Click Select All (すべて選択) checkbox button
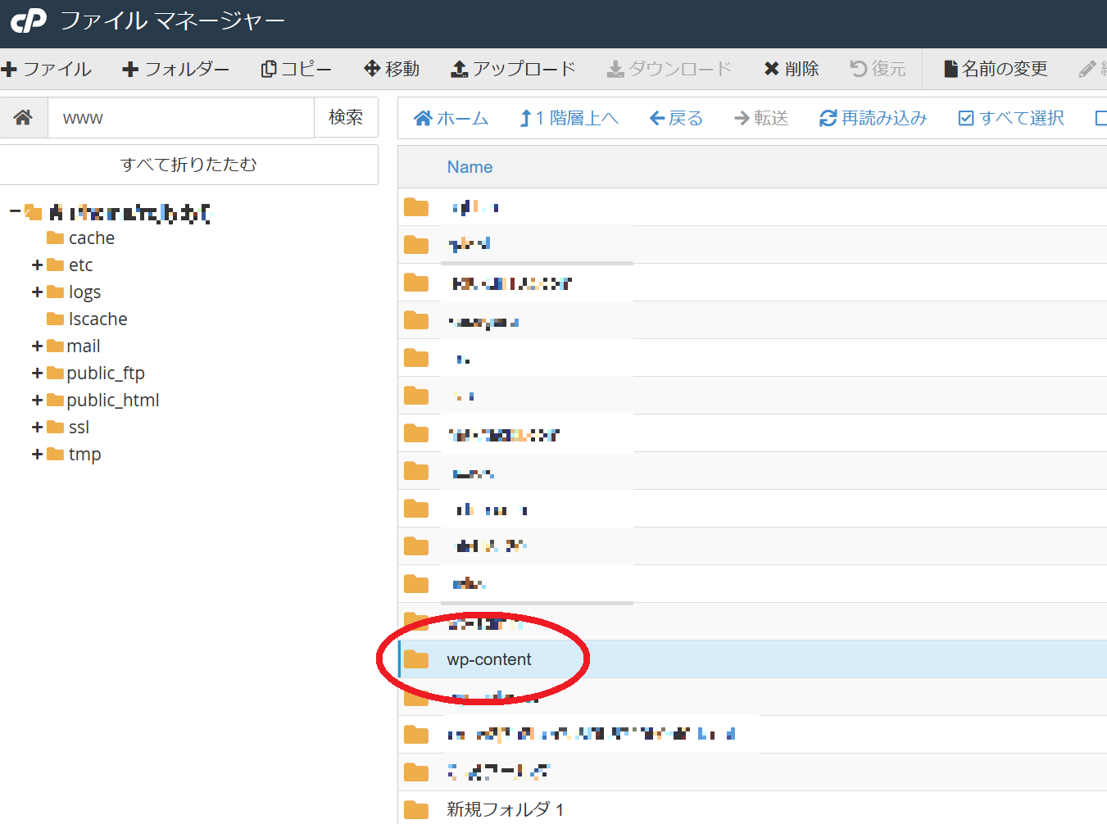The image size is (1107, 824). coord(1011,119)
